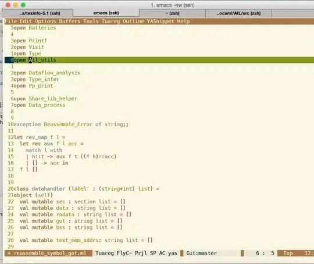Click 'let rec aux' on line 13
This screenshot has height=264, width=314.
[x=36, y=144]
